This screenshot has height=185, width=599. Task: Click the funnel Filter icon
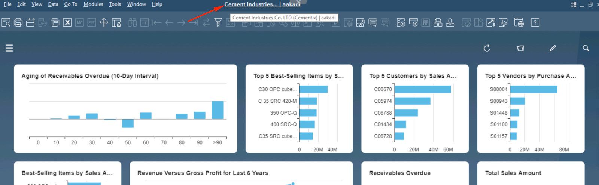click(x=218, y=22)
